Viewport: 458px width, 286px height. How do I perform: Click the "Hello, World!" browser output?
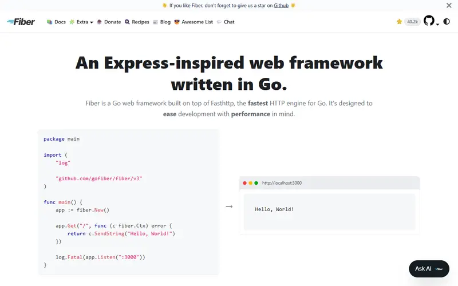274,209
